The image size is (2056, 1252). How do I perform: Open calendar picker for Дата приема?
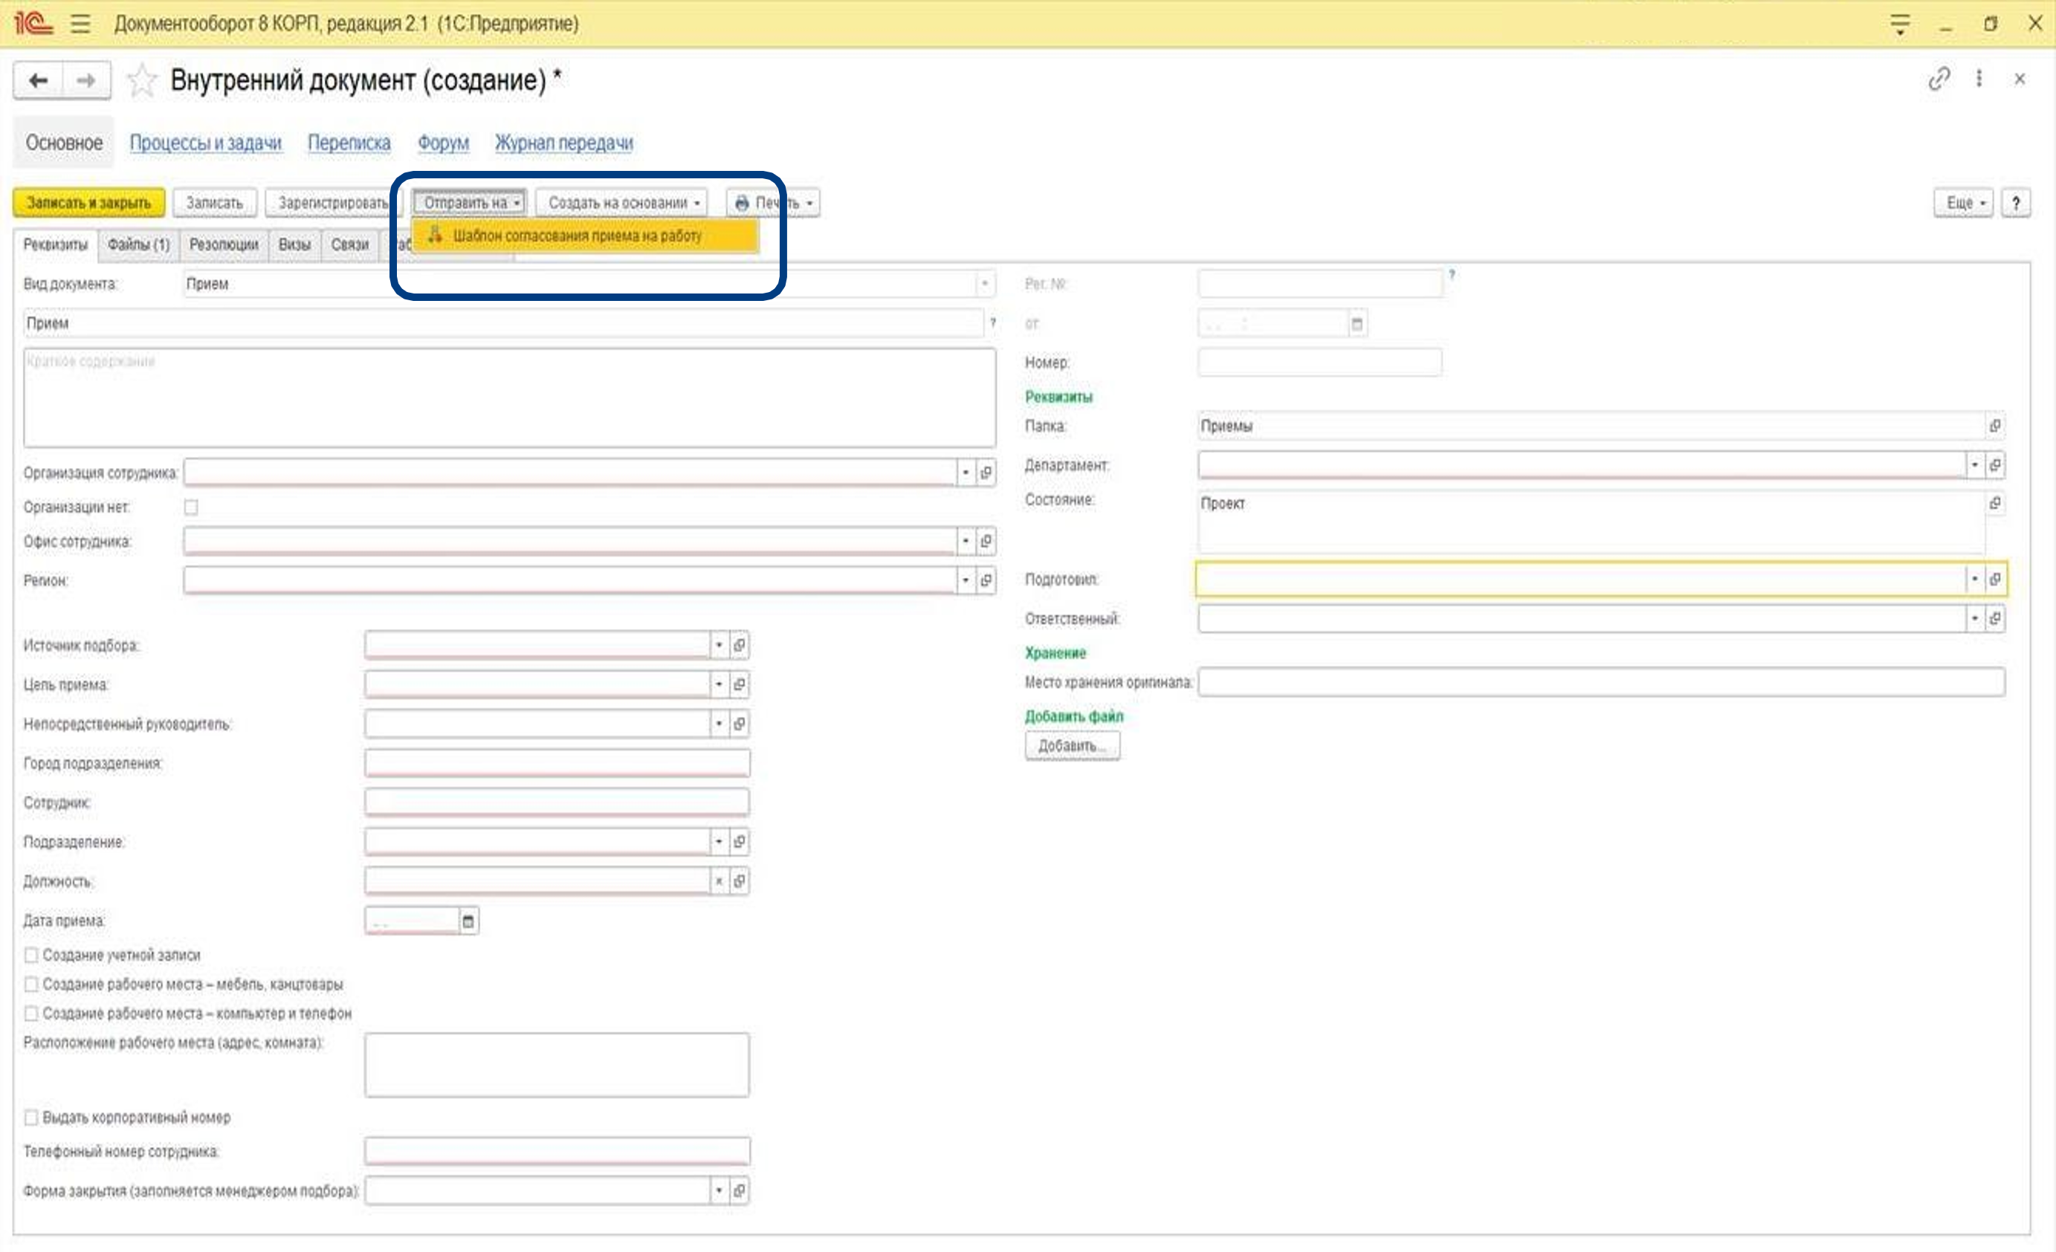point(469,921)
